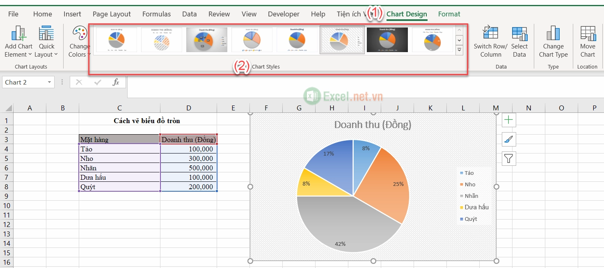Switch to the Data tab

(x=189, y=14)
